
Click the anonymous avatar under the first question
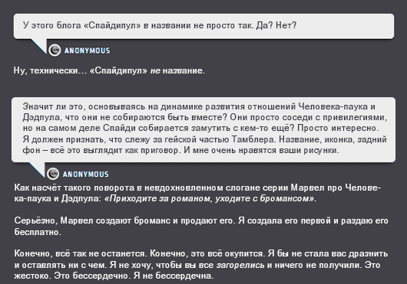pyautogui.click(x=55, y=51)
